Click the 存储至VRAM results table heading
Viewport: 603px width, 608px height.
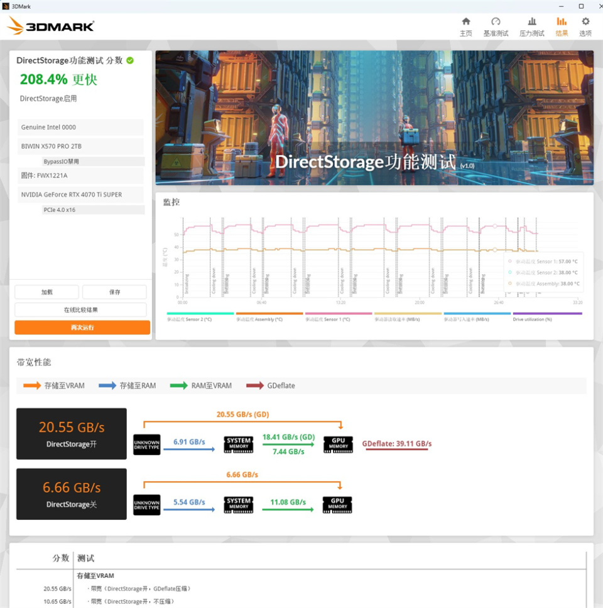[95, 576]
